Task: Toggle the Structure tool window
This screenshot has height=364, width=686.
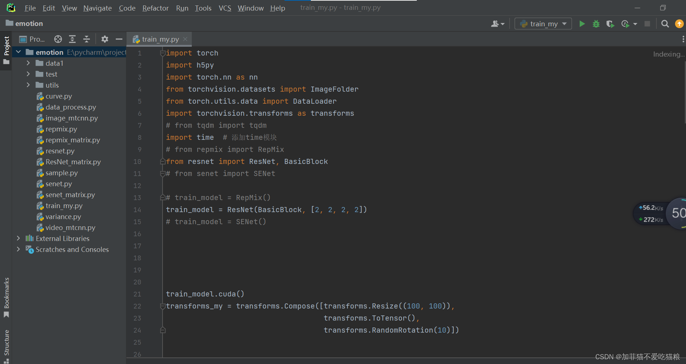Action: [6, 342]
